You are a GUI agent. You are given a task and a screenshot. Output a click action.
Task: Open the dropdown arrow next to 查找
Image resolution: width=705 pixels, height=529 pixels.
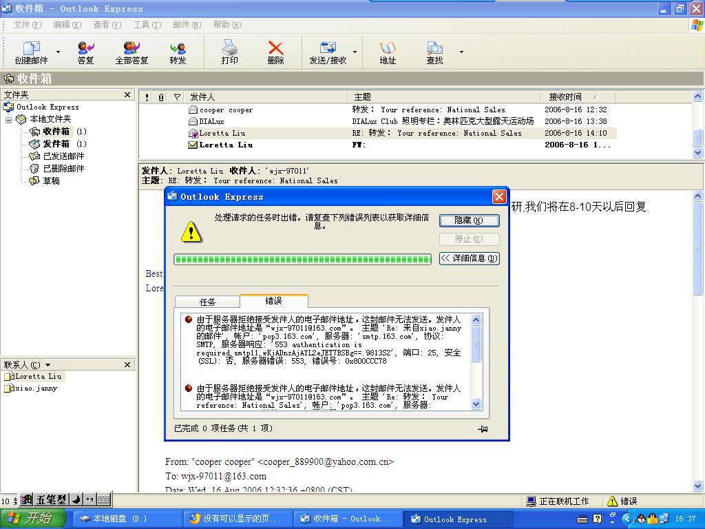461,52
